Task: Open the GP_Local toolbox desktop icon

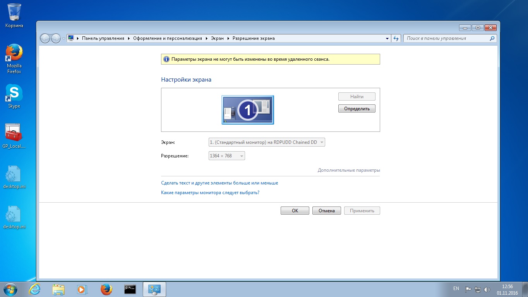Action: [14, 133]
